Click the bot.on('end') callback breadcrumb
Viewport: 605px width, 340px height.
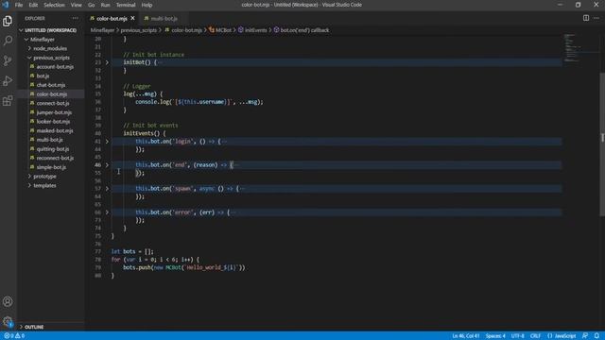point(302,30)
